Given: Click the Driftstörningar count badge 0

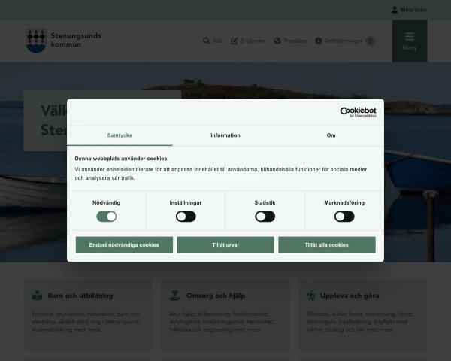Looking at the screenshot, I should (x=370, y=41).
